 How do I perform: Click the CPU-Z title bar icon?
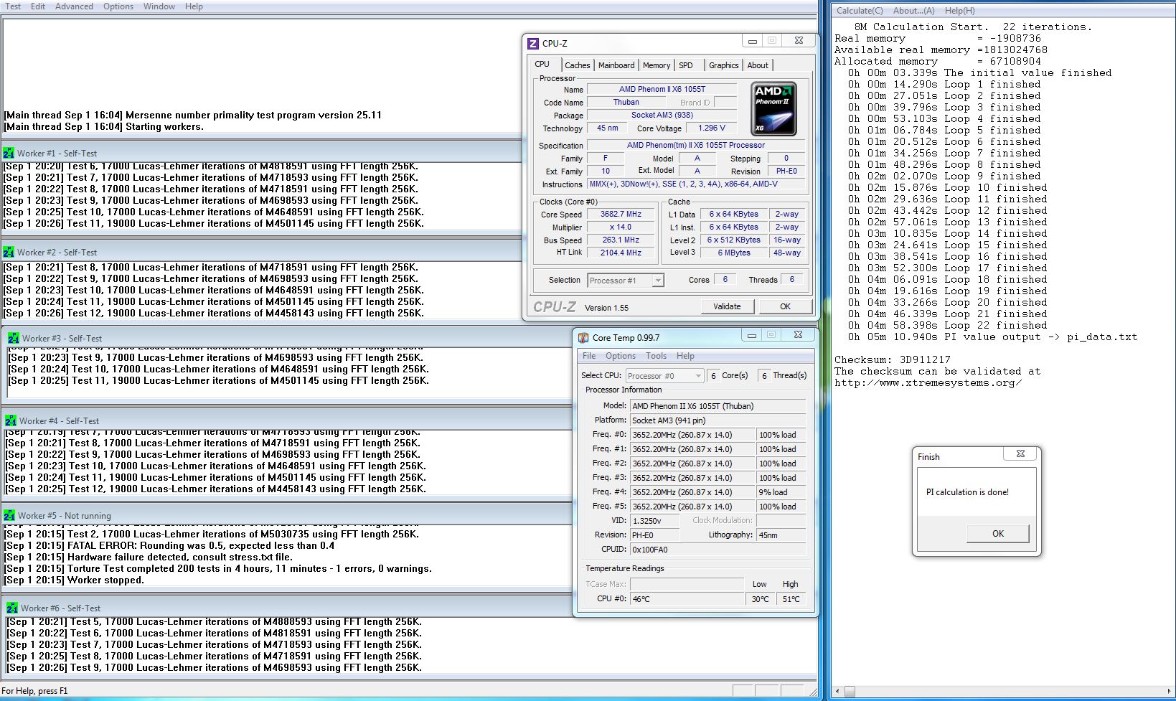pyautogui.click(x=533, y=44)
